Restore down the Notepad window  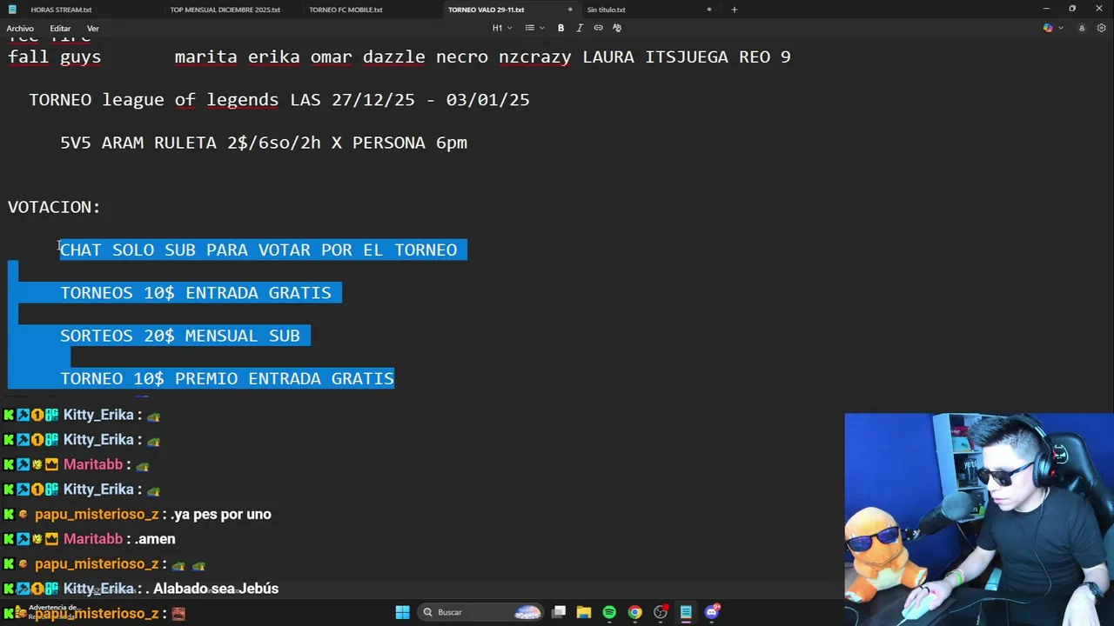click(1072, 9)
